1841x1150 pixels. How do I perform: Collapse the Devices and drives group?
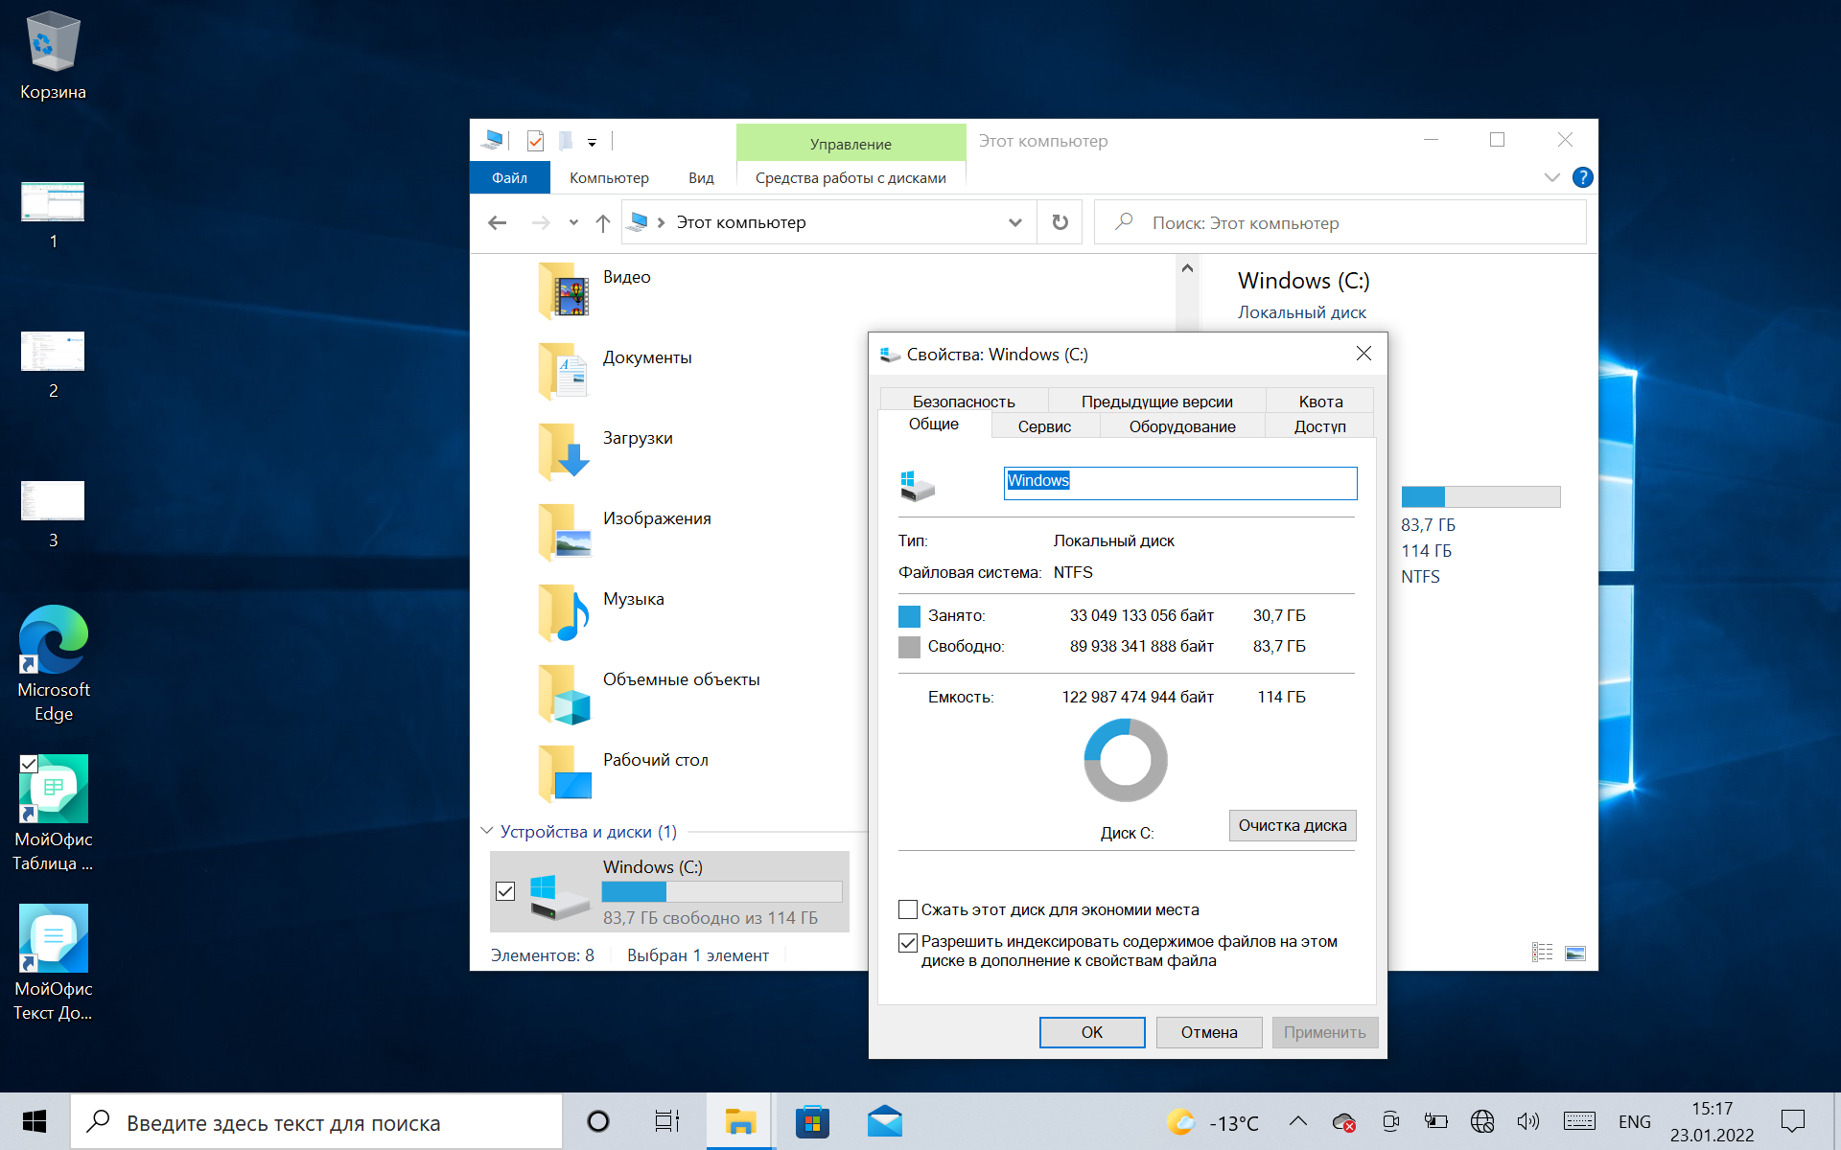pyautogui.click(x=487, y=831)
